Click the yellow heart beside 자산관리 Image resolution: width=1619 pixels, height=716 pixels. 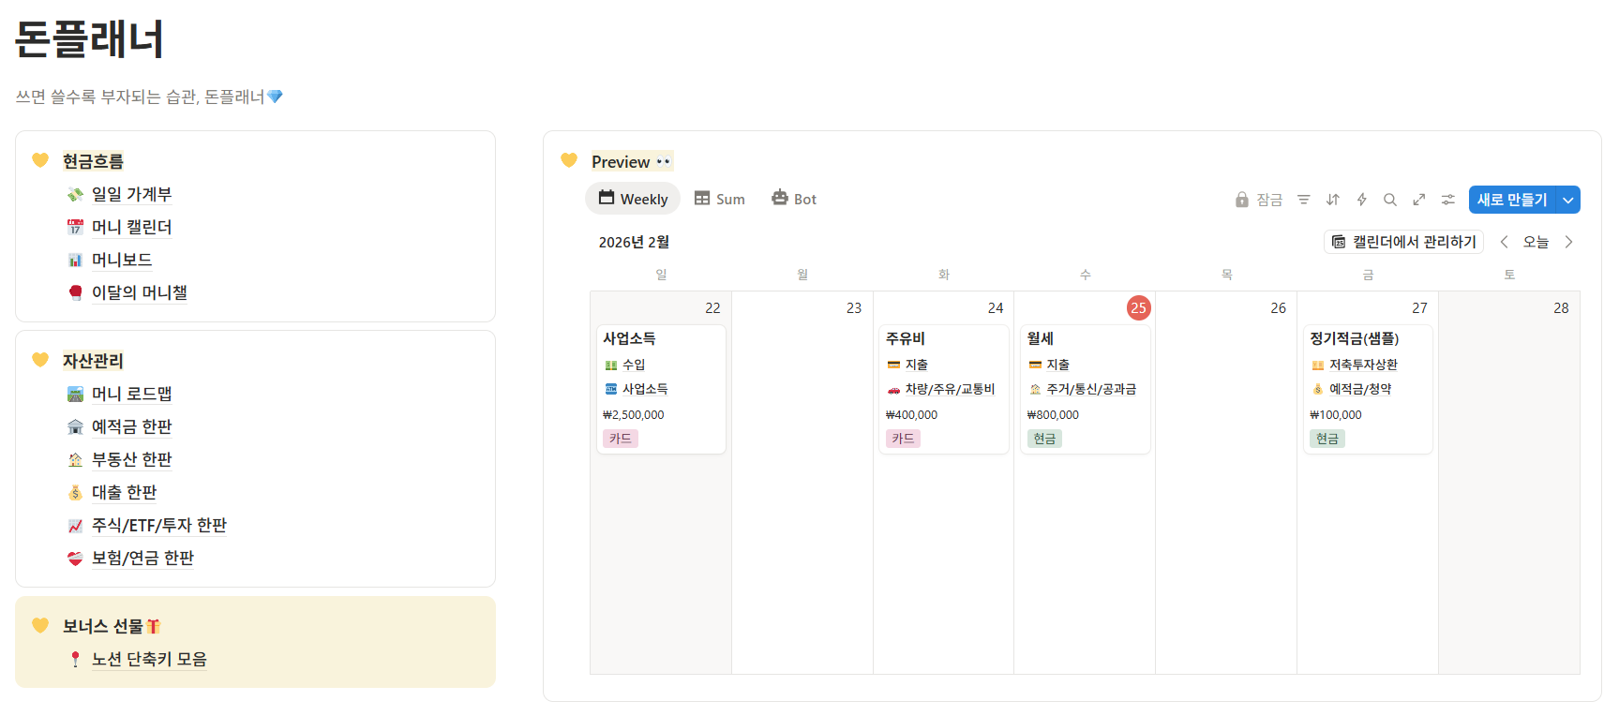(40, 360)
